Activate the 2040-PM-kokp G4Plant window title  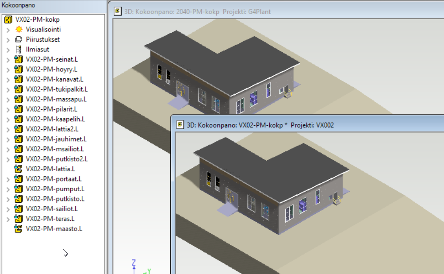coord(197,12)
